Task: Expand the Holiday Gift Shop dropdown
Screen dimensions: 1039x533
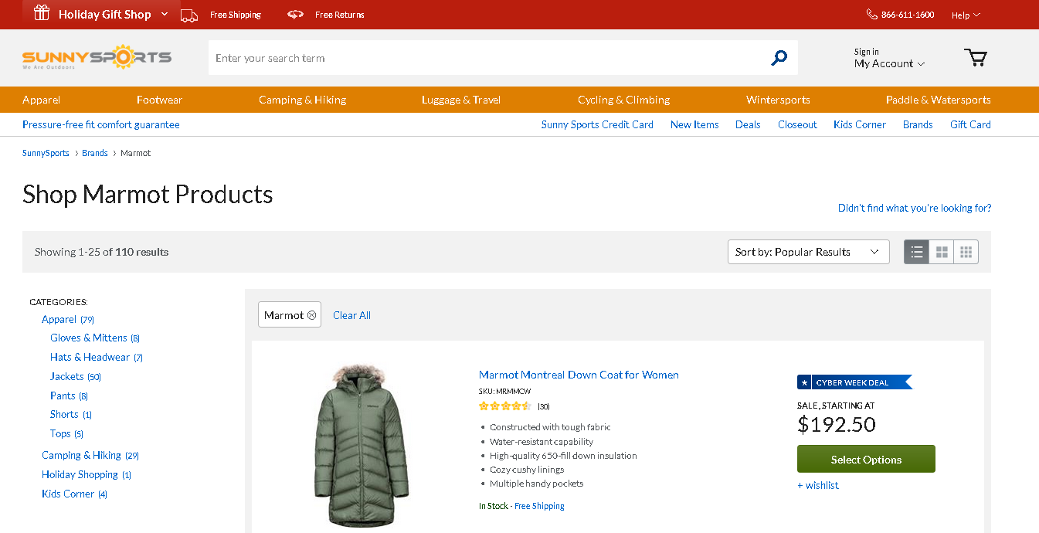Action: [165, 15]
